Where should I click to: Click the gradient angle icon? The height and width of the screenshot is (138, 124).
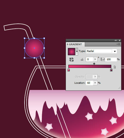[x=82, y=59]
